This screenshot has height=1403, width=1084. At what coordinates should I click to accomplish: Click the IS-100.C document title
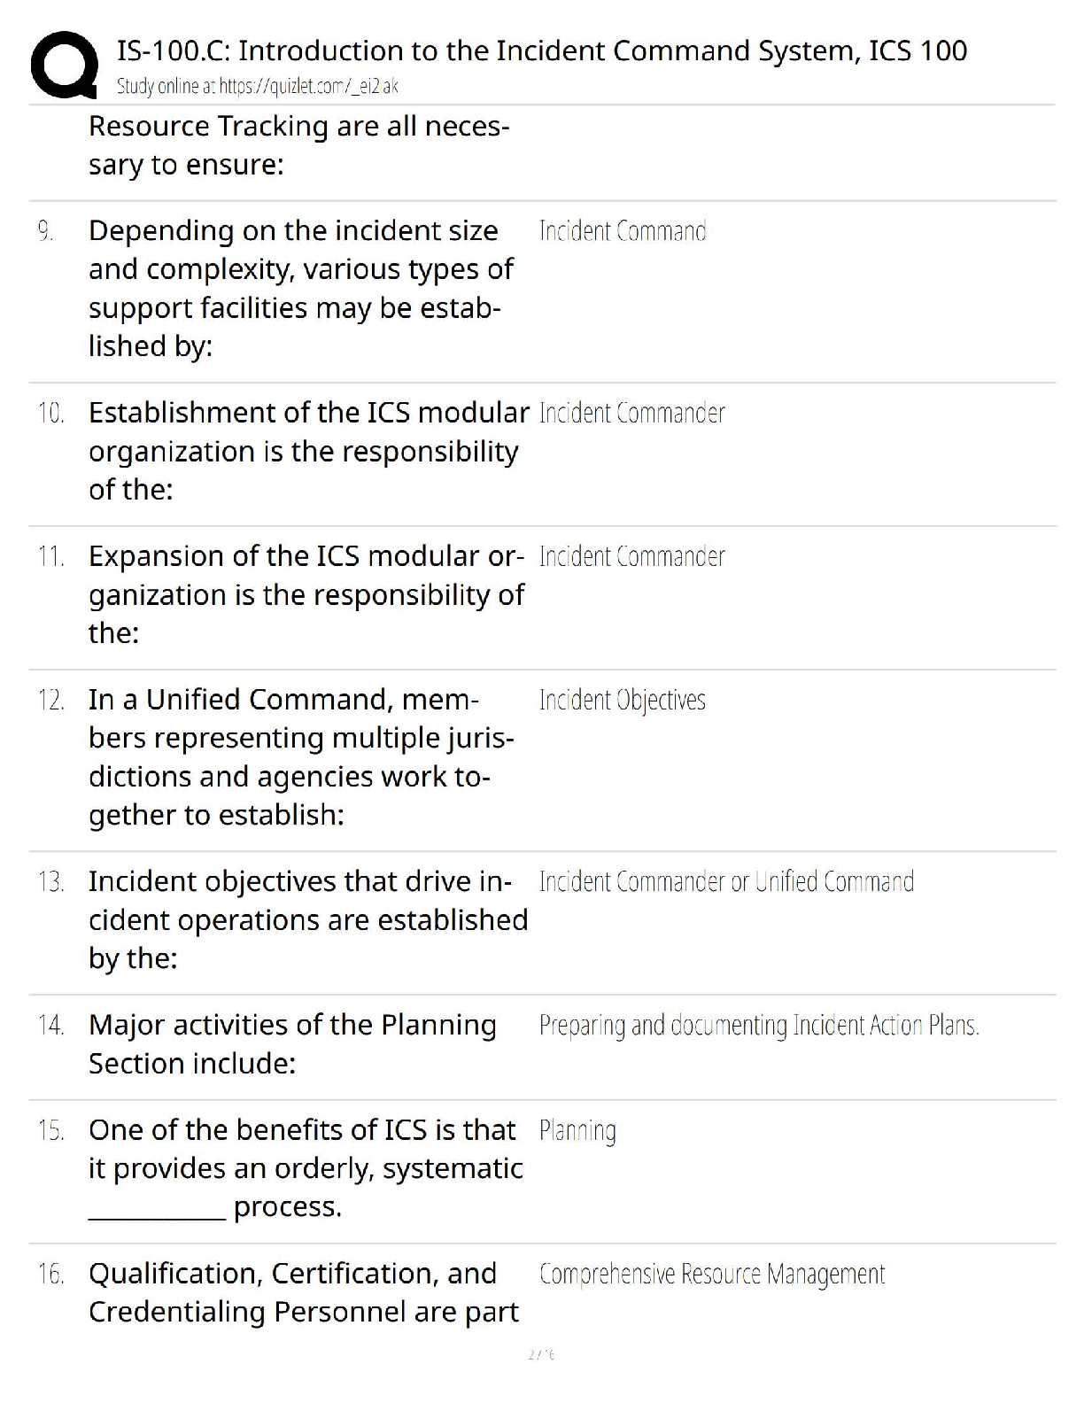[541, 50]
